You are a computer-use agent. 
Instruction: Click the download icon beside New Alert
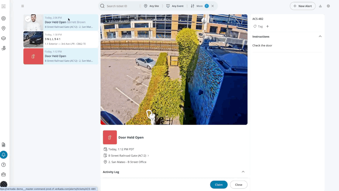(320, 6)
